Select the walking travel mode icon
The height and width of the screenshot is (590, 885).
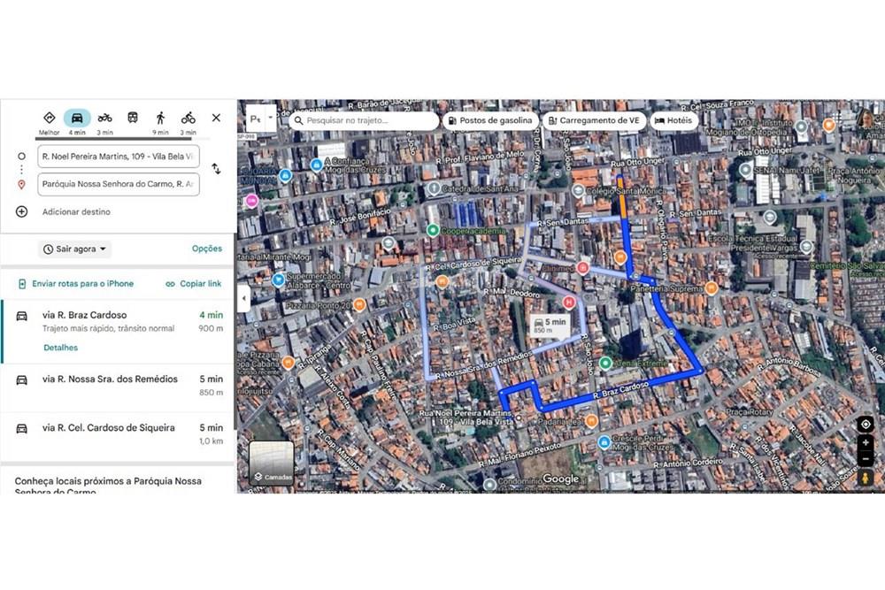[x=160, y=118]
